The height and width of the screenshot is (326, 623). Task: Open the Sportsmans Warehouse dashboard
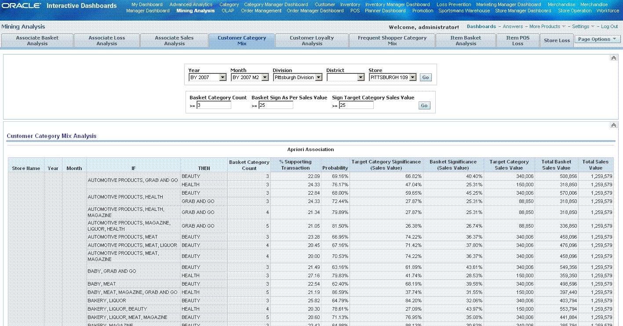click(464, 11)
